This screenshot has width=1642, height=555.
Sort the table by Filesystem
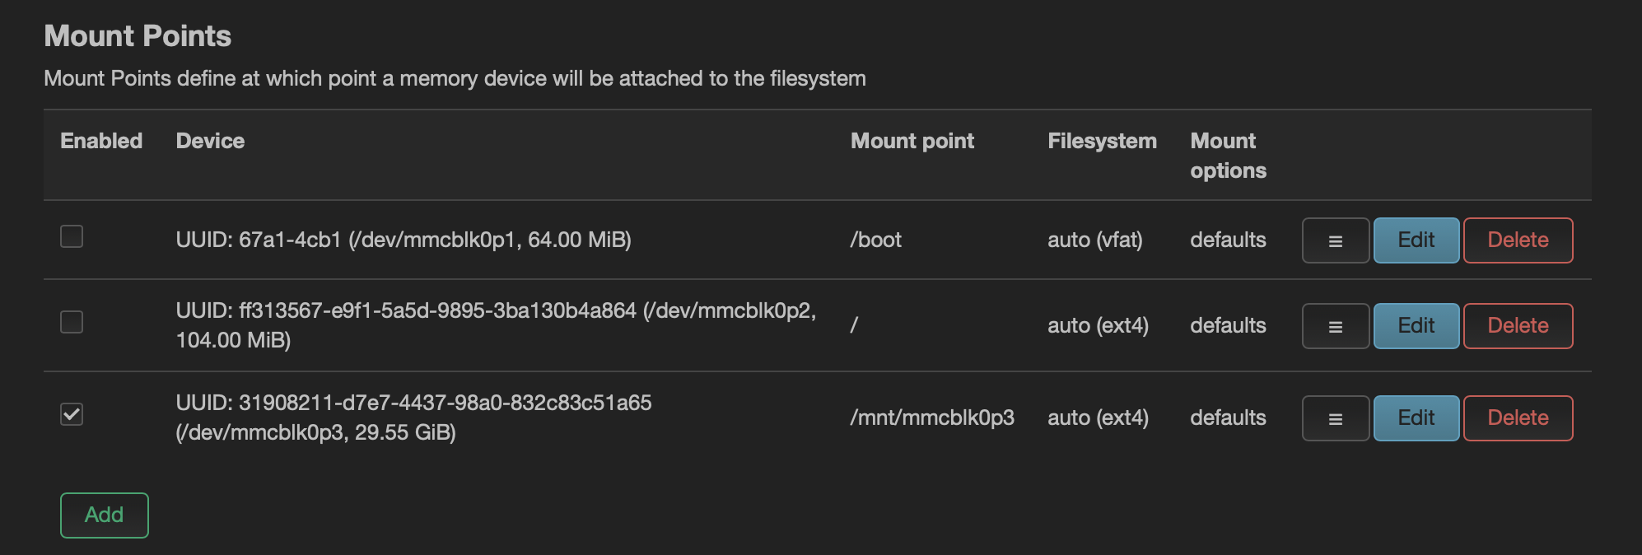[1102, 141]
